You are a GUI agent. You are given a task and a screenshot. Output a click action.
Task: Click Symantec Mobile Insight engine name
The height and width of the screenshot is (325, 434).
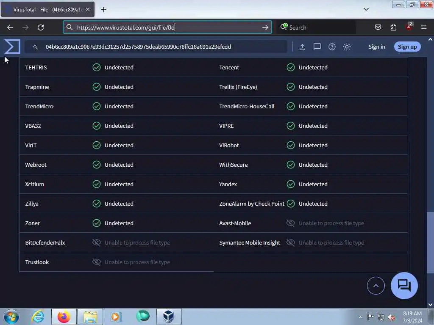[249, 242]
